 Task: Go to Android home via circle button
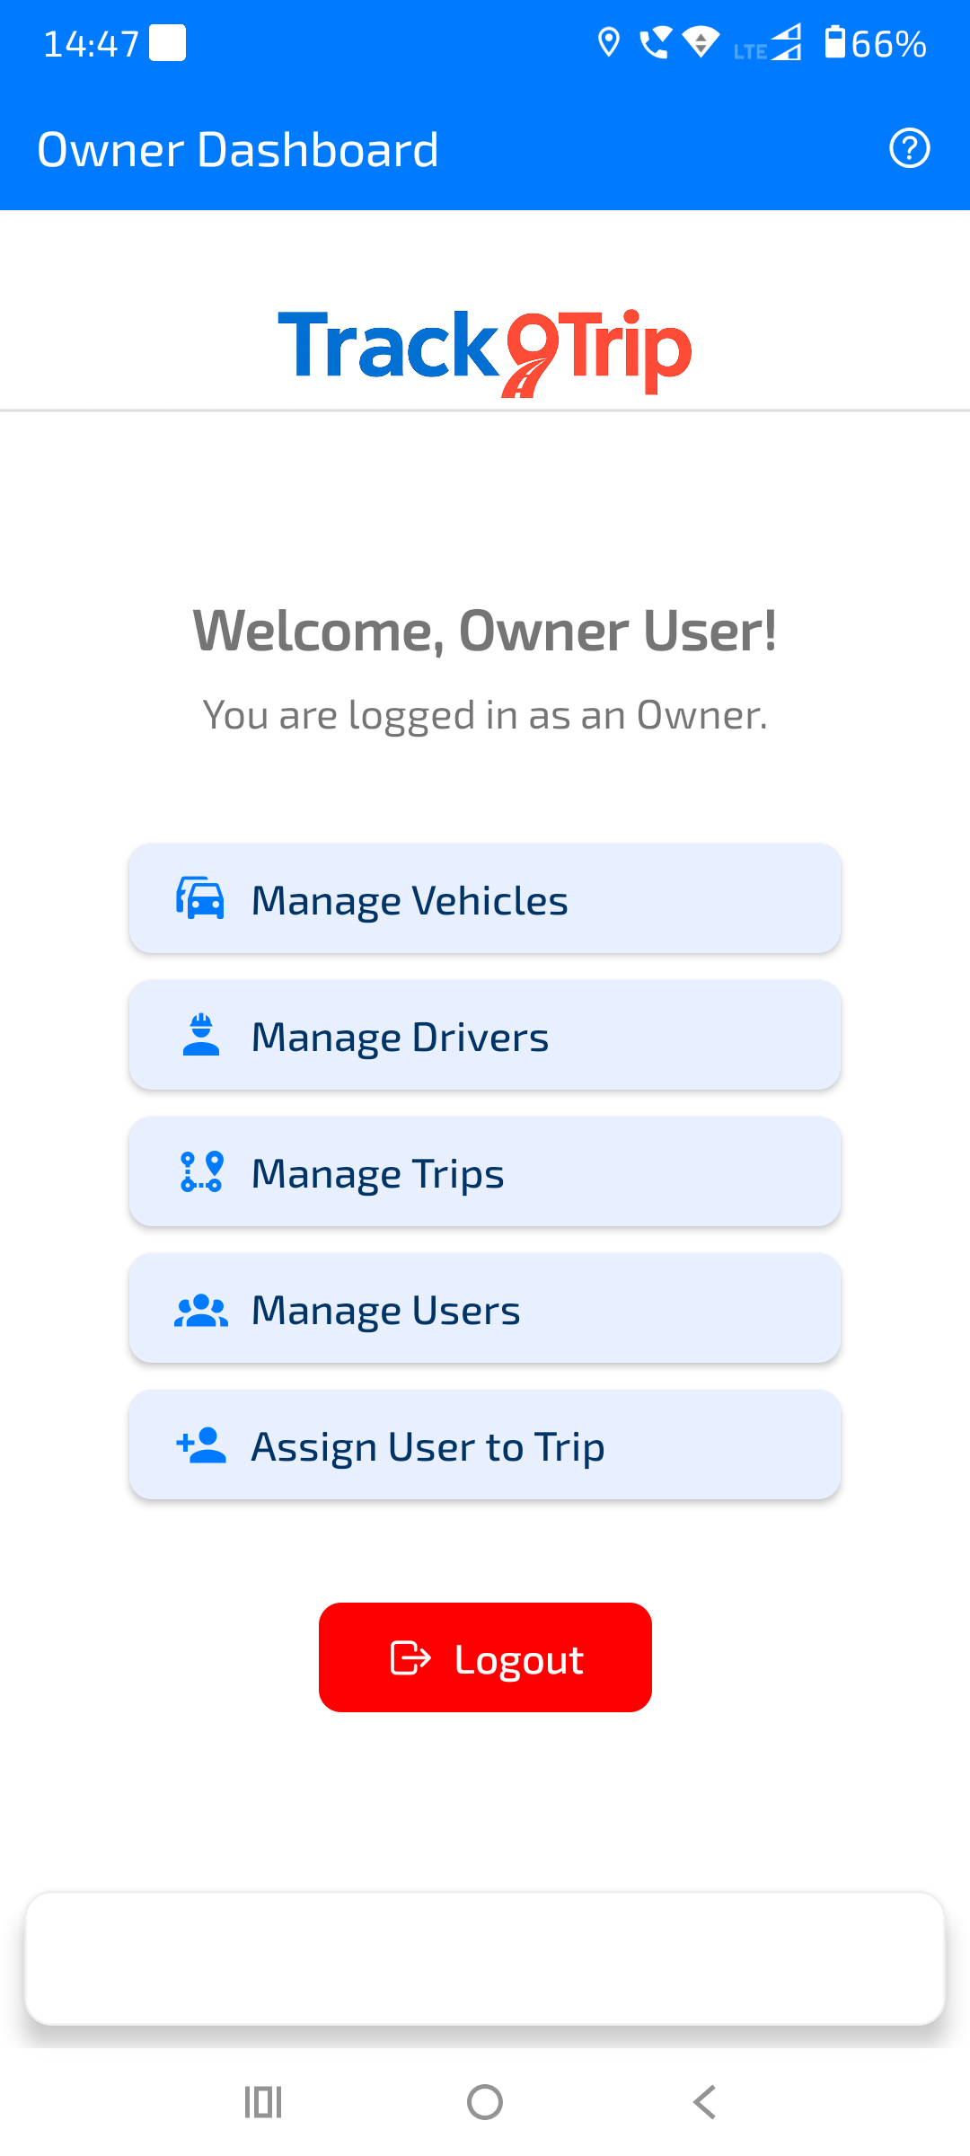485,2102
